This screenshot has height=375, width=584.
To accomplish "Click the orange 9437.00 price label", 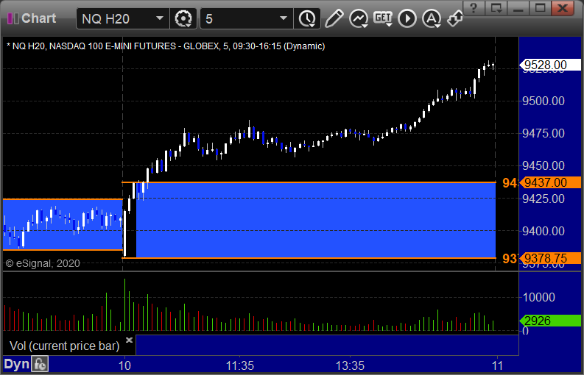I will pos(550,182).
